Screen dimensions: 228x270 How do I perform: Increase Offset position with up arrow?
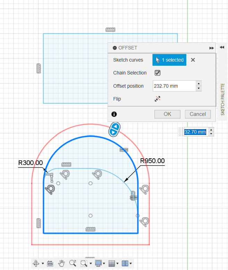(x=199, y=84)
